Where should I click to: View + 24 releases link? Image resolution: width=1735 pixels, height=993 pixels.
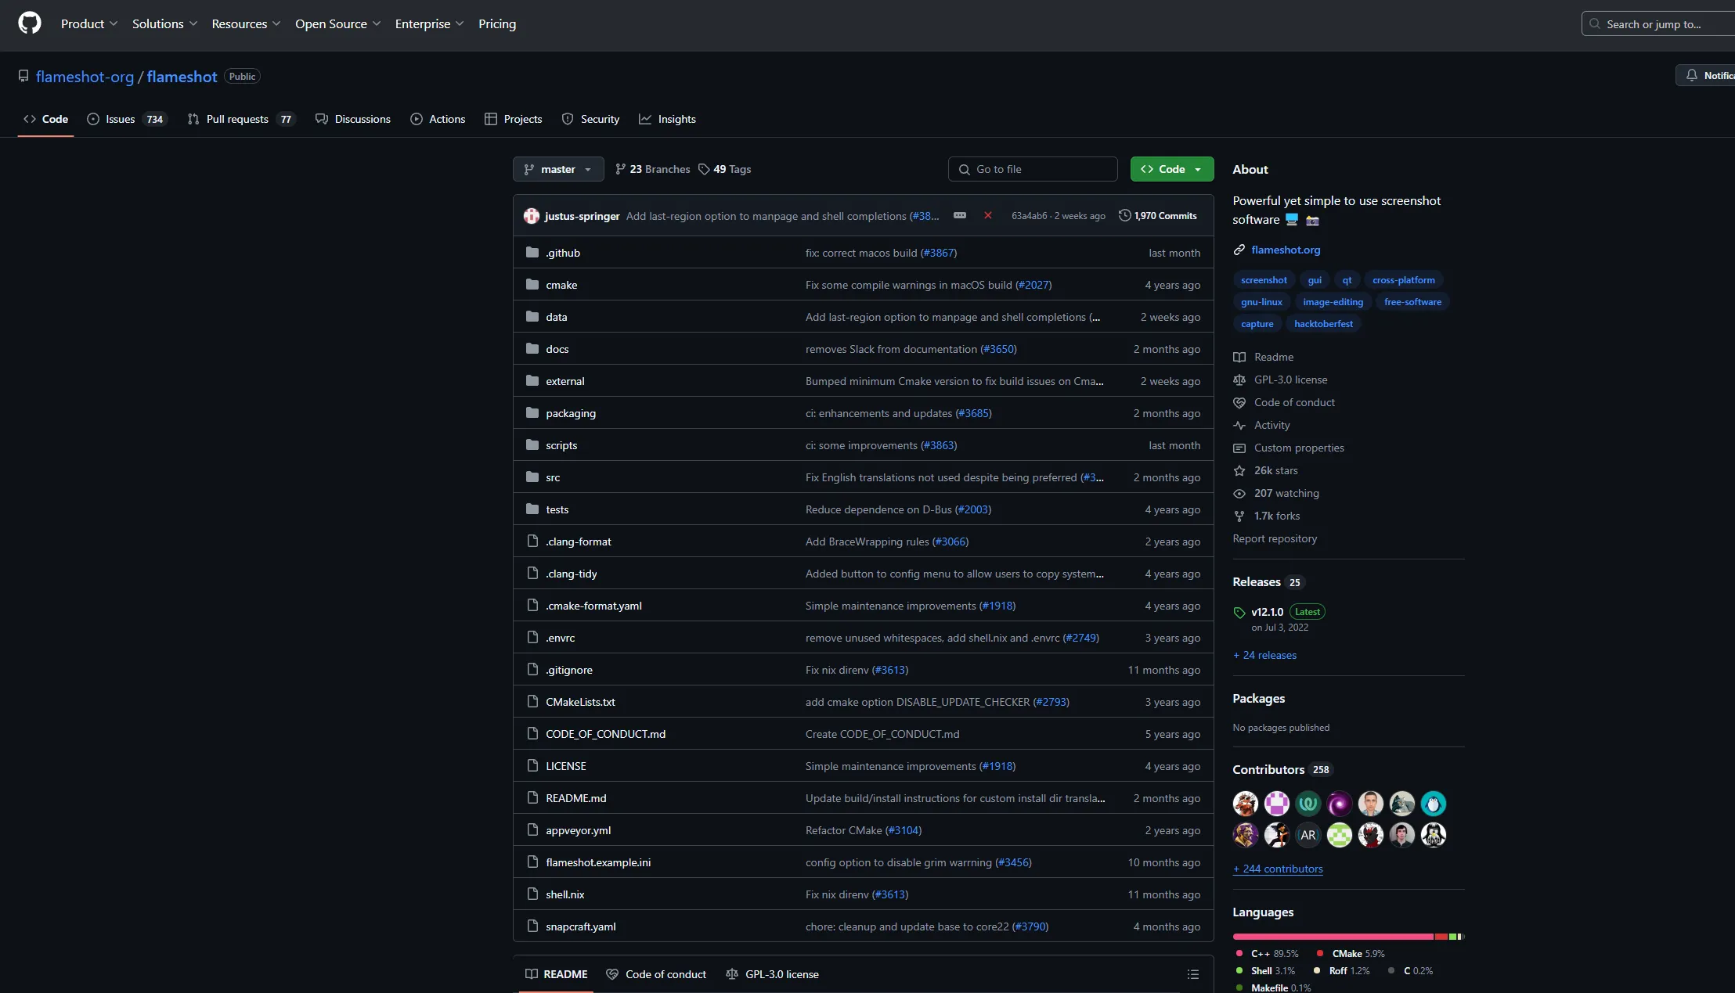click(1264, 655)
